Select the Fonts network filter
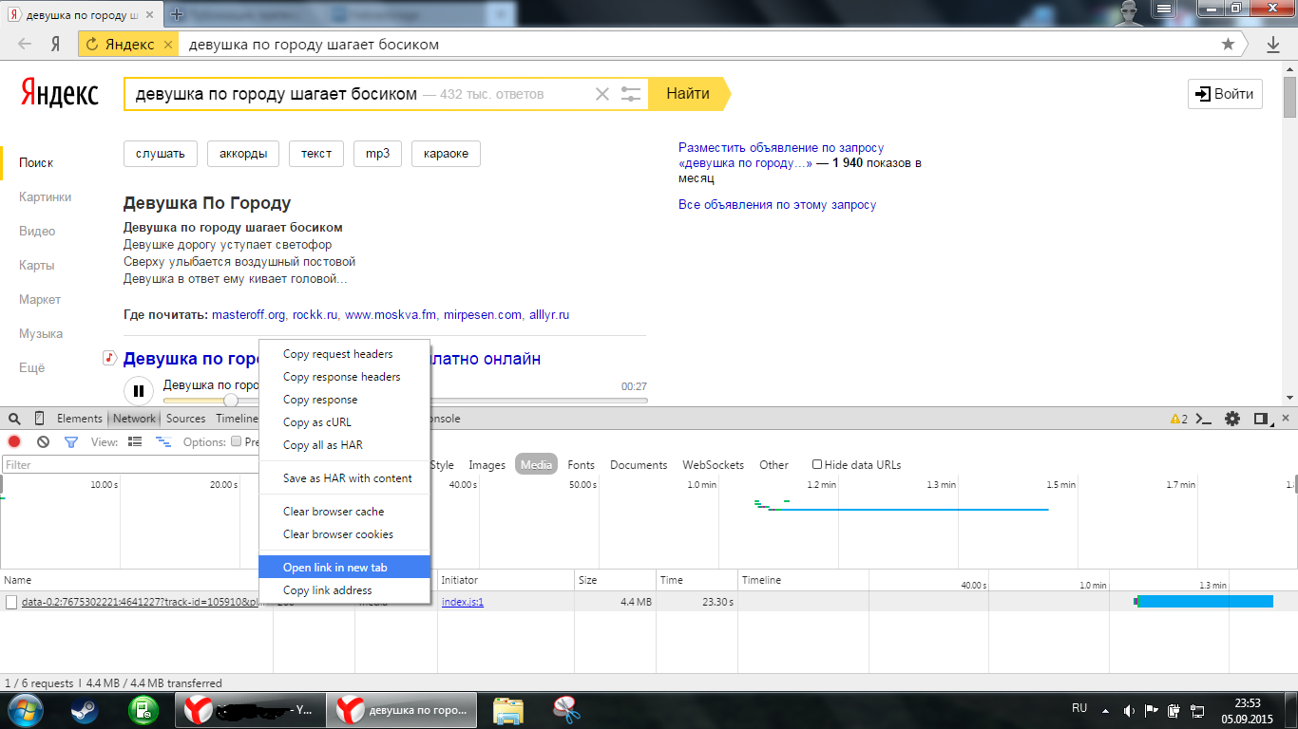Viewport: 1298px width, 729px height. (581, 465)
